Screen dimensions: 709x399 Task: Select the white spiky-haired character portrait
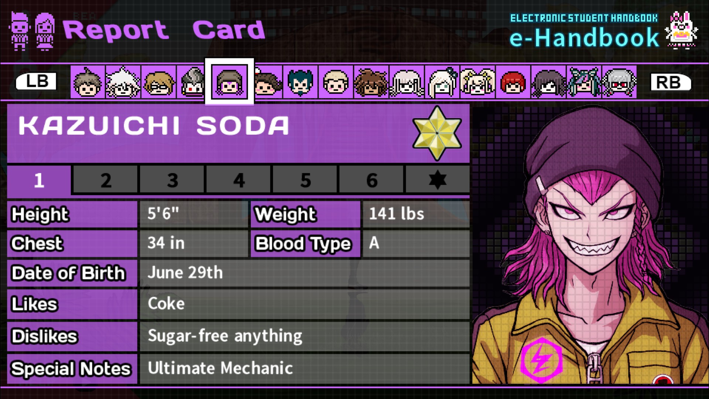(x=123, y=82)
